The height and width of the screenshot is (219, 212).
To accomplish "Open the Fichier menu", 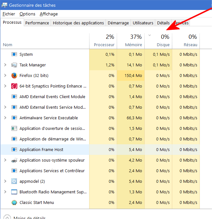I will [x=9, y=14].
